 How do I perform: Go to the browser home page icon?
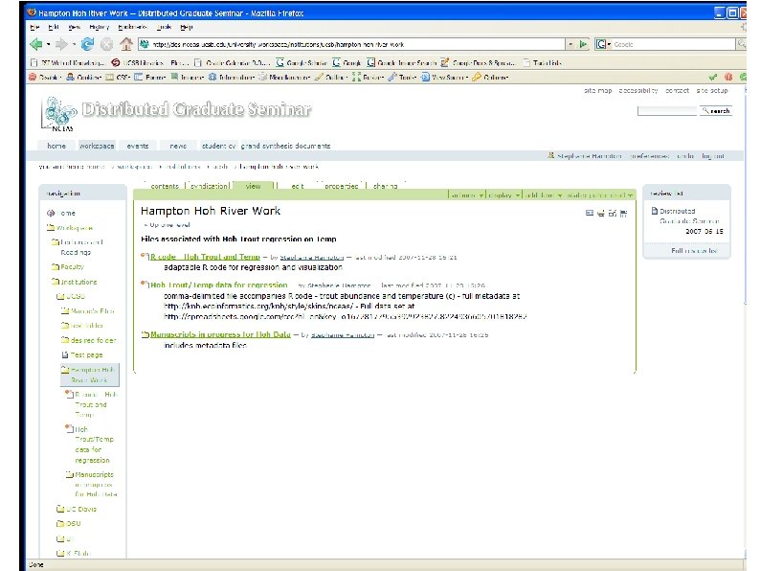click(126, 44)
